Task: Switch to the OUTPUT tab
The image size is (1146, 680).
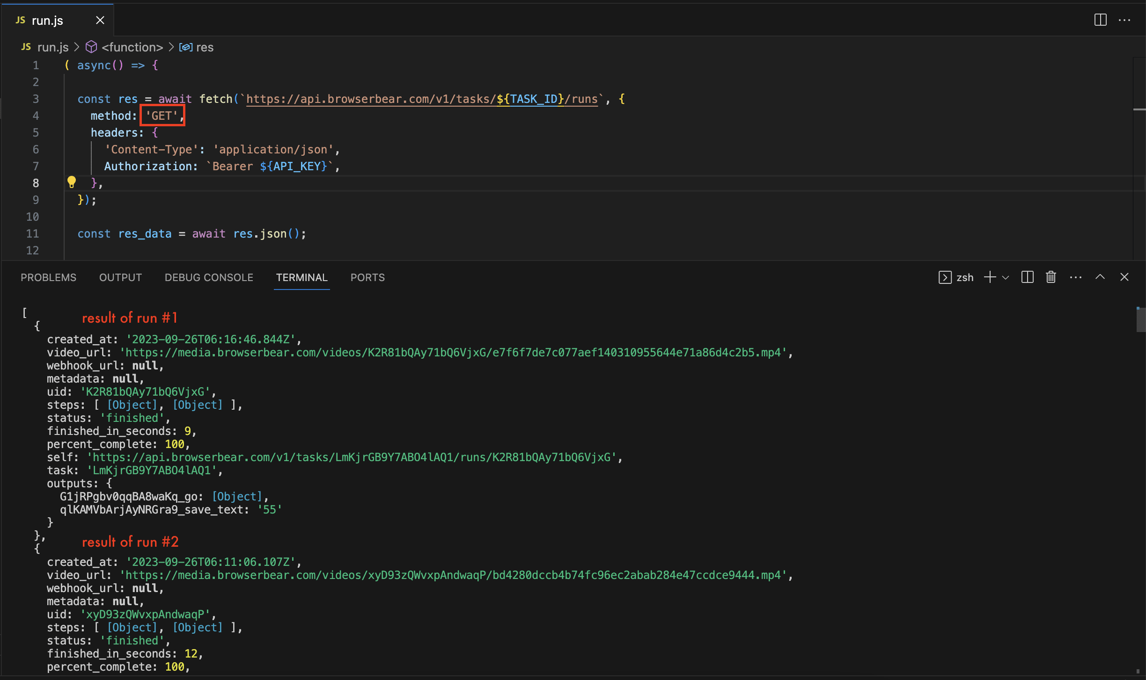Action: [x=120, y=277]
